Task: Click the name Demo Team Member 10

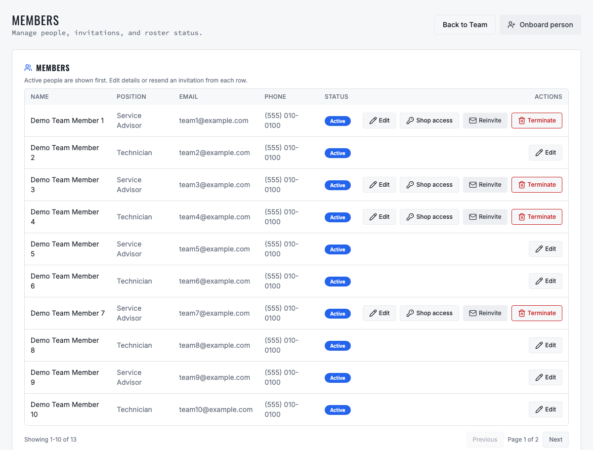Action: 65,409
